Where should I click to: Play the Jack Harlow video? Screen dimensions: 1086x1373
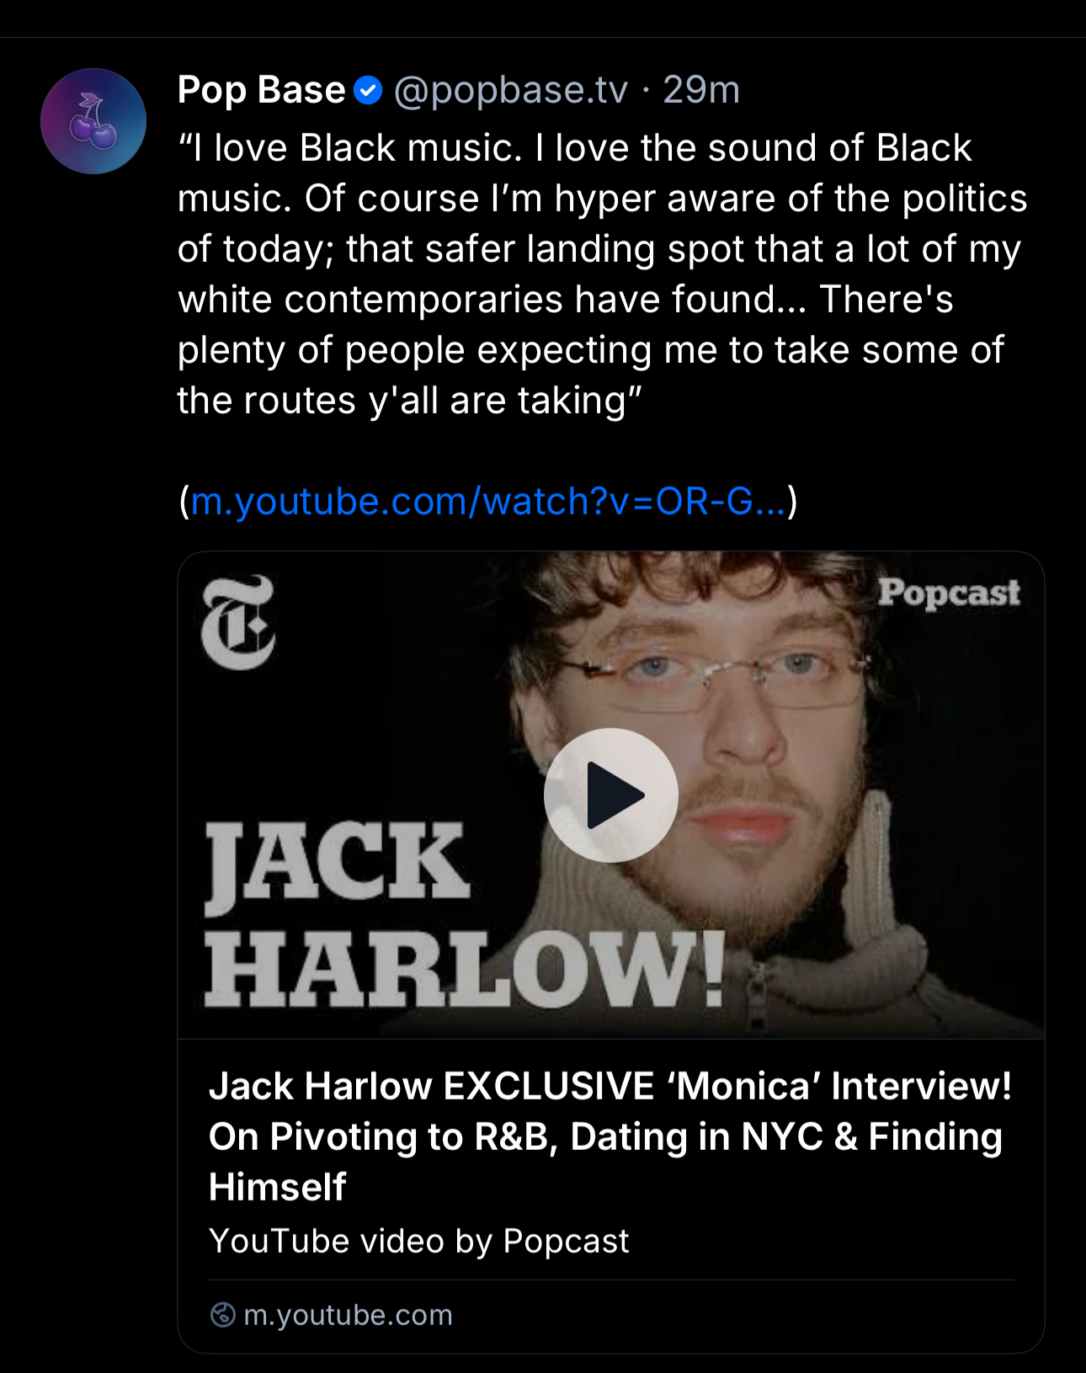pos(610,795)
